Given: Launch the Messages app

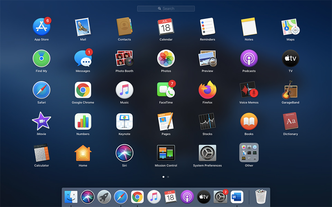Looking at the screenshot, I should [83, 59].
